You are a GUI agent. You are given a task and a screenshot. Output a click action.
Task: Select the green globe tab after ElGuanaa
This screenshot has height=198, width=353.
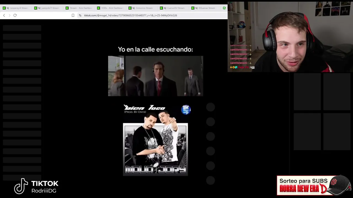click(x=224, y=8)
